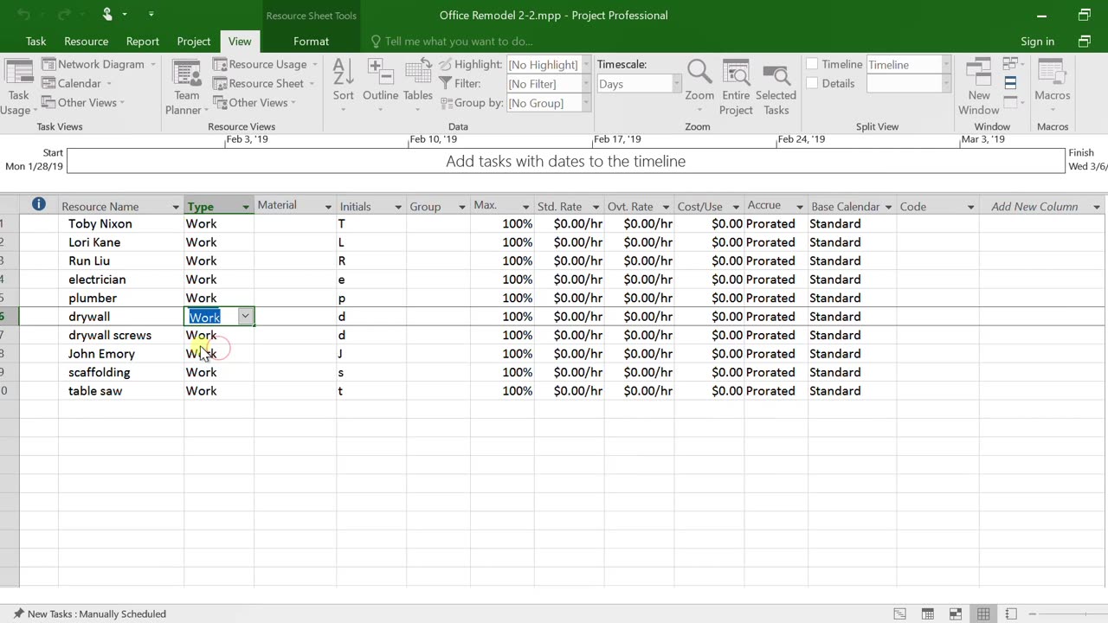Switch to Team Planner view in status bar

click(956, 613)
